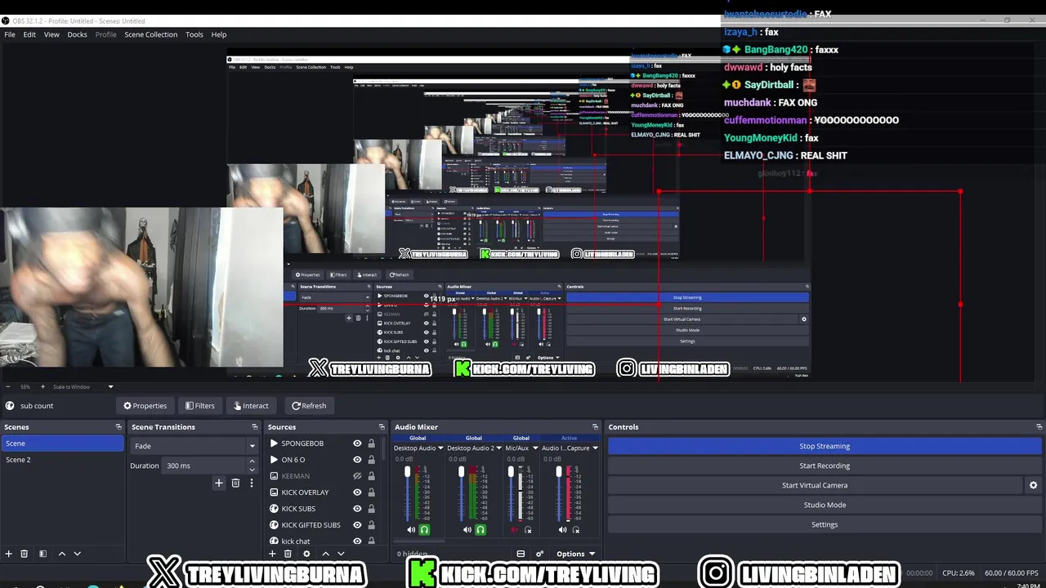Click Start Virtual Camera button
This screenshot has width=1046, height=588.
pos(815,485)
